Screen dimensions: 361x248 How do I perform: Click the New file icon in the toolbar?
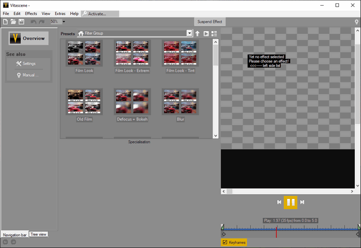[5, 21]
